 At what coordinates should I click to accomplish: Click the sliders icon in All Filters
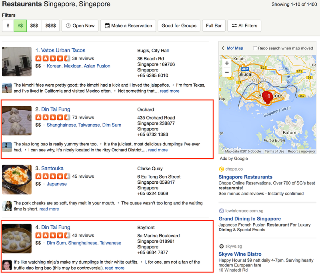point(234,26)
